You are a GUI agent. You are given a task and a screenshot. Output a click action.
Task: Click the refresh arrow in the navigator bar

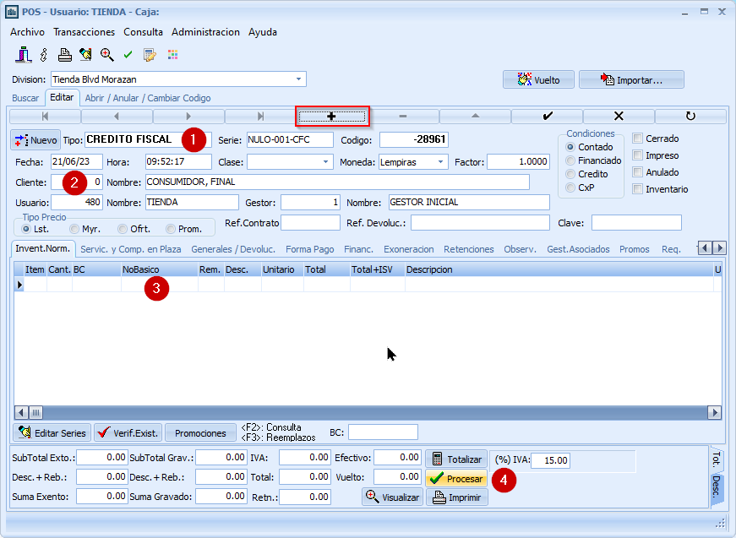[690, 116]
